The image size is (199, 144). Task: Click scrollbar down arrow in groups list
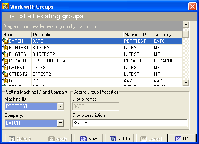(x=186, y=83)
